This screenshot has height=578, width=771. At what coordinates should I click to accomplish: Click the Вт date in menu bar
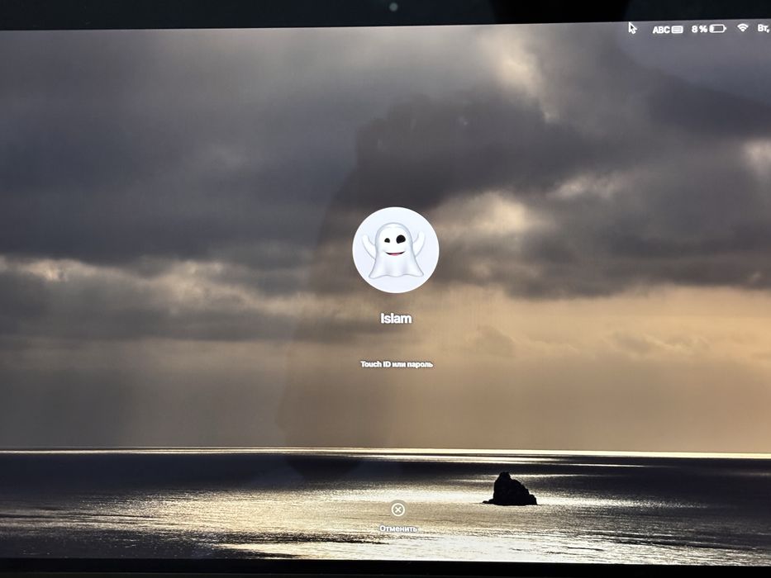(x=764, y=28)
